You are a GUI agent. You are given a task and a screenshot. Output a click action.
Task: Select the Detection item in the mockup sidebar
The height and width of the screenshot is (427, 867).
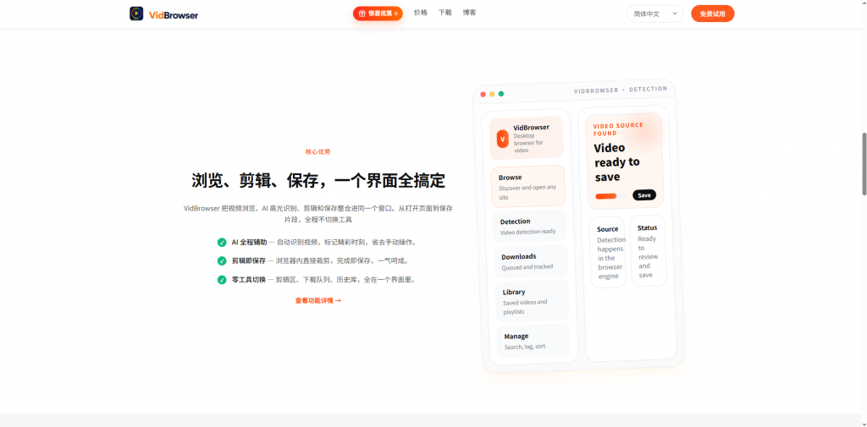pyautogui.click(x=529, y=226)
